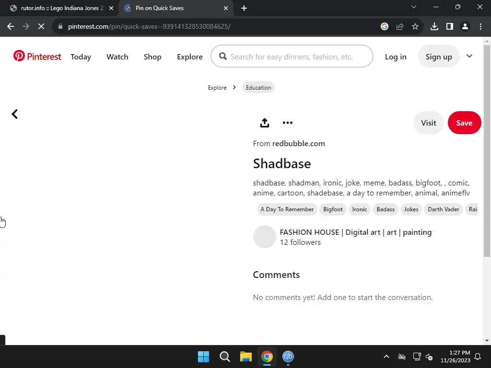The height and width of the screenshot is (368, 491).
Task: Open Windows taskbar search
Action: [225, 356]
